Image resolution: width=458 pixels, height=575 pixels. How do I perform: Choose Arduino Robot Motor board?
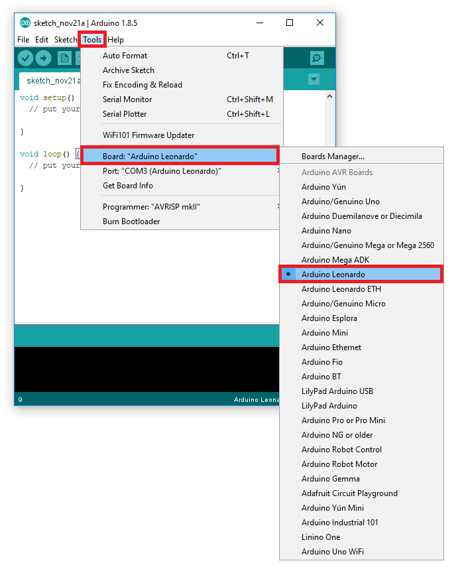tap(361, 464)
